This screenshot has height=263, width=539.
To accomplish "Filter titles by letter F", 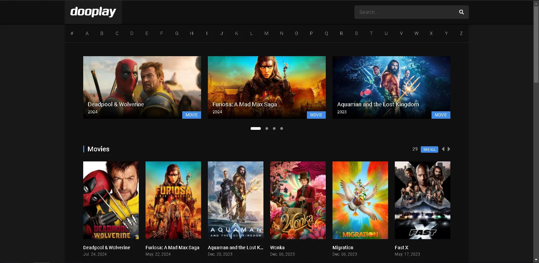I will pos(162,33).
